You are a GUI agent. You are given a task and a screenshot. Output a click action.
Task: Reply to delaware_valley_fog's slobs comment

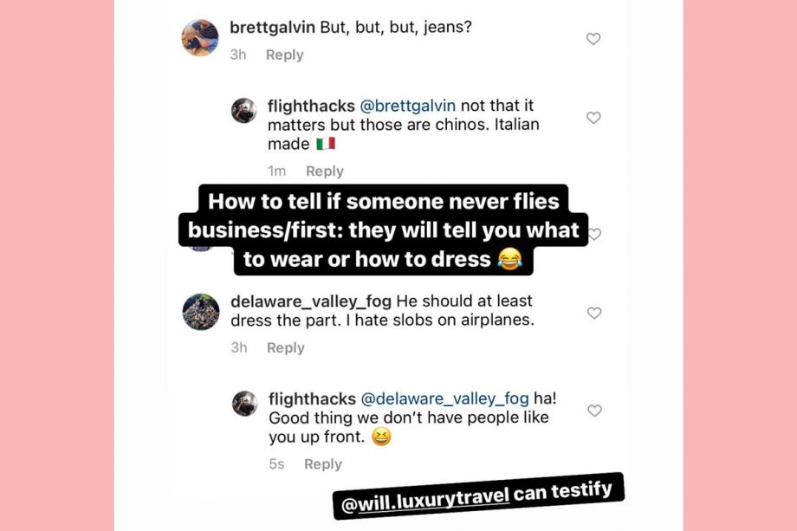(x=285, y=347)
